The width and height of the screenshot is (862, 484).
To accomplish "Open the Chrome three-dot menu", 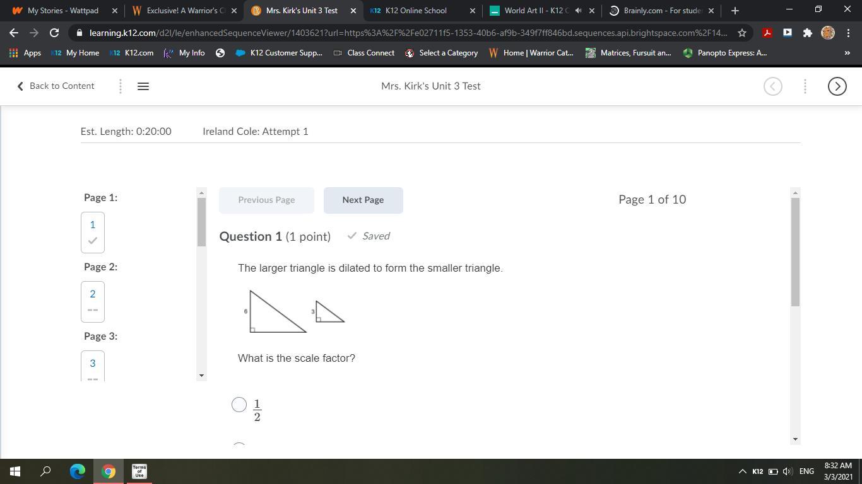I will pyautogui.click(x=847, y=33).
